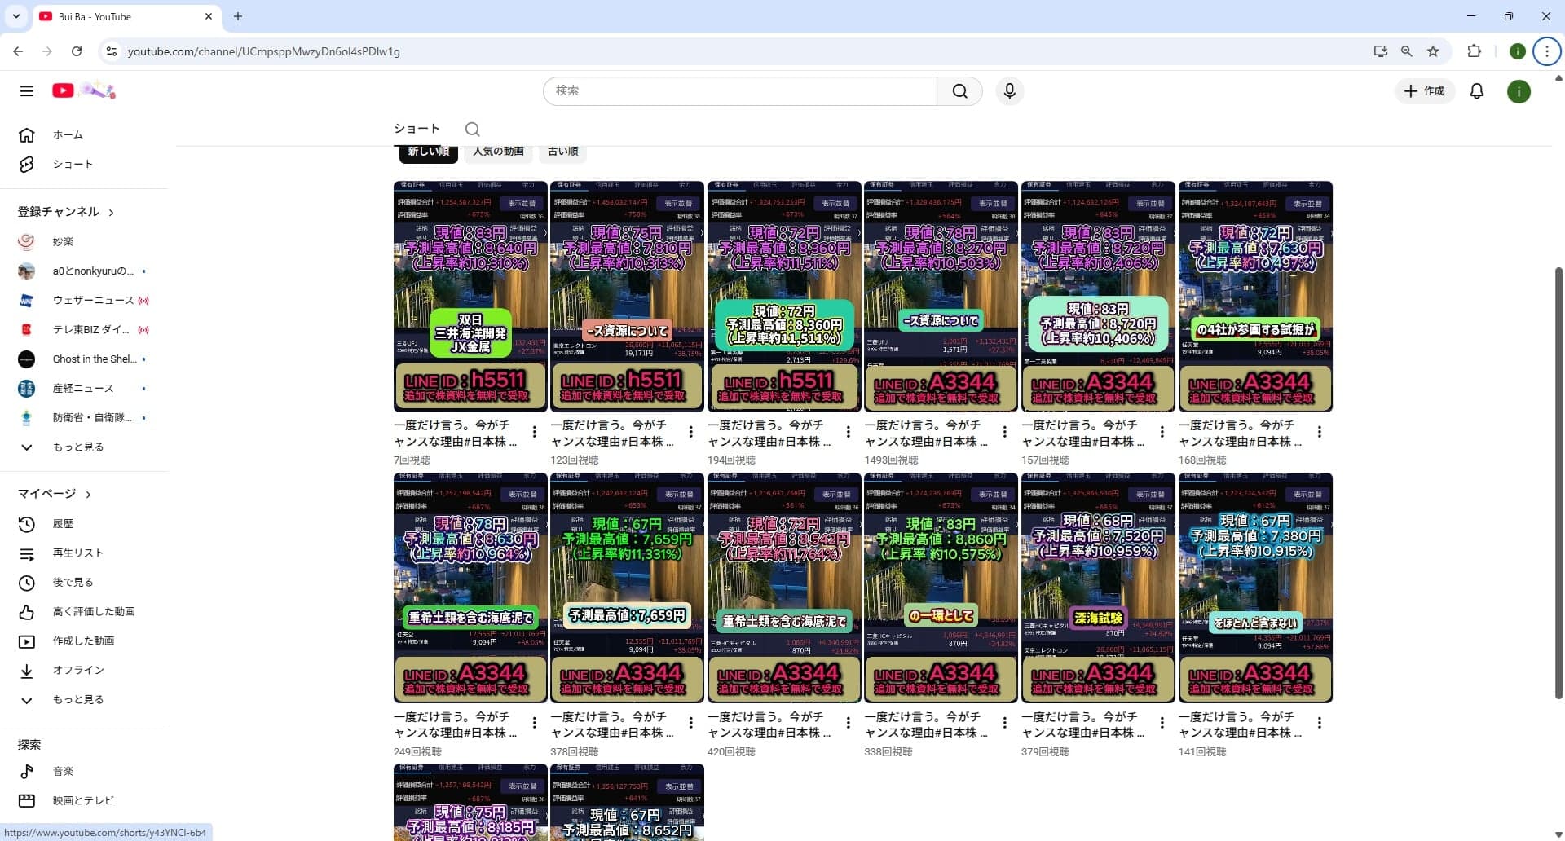The width and height of the screenshot is (1565, 841).
Task: Click install app icon in address bar
Action: point(1380,51)
